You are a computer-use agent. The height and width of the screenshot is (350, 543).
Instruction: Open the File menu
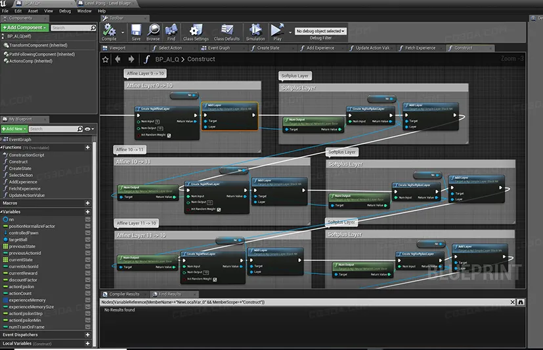pyautogui.click(x=5, y=10)
